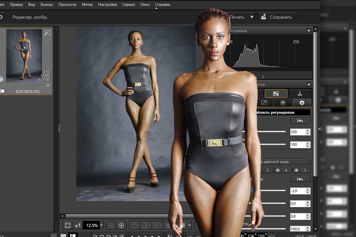Select the single-image layout icon in status bar

tap(63, 235)
